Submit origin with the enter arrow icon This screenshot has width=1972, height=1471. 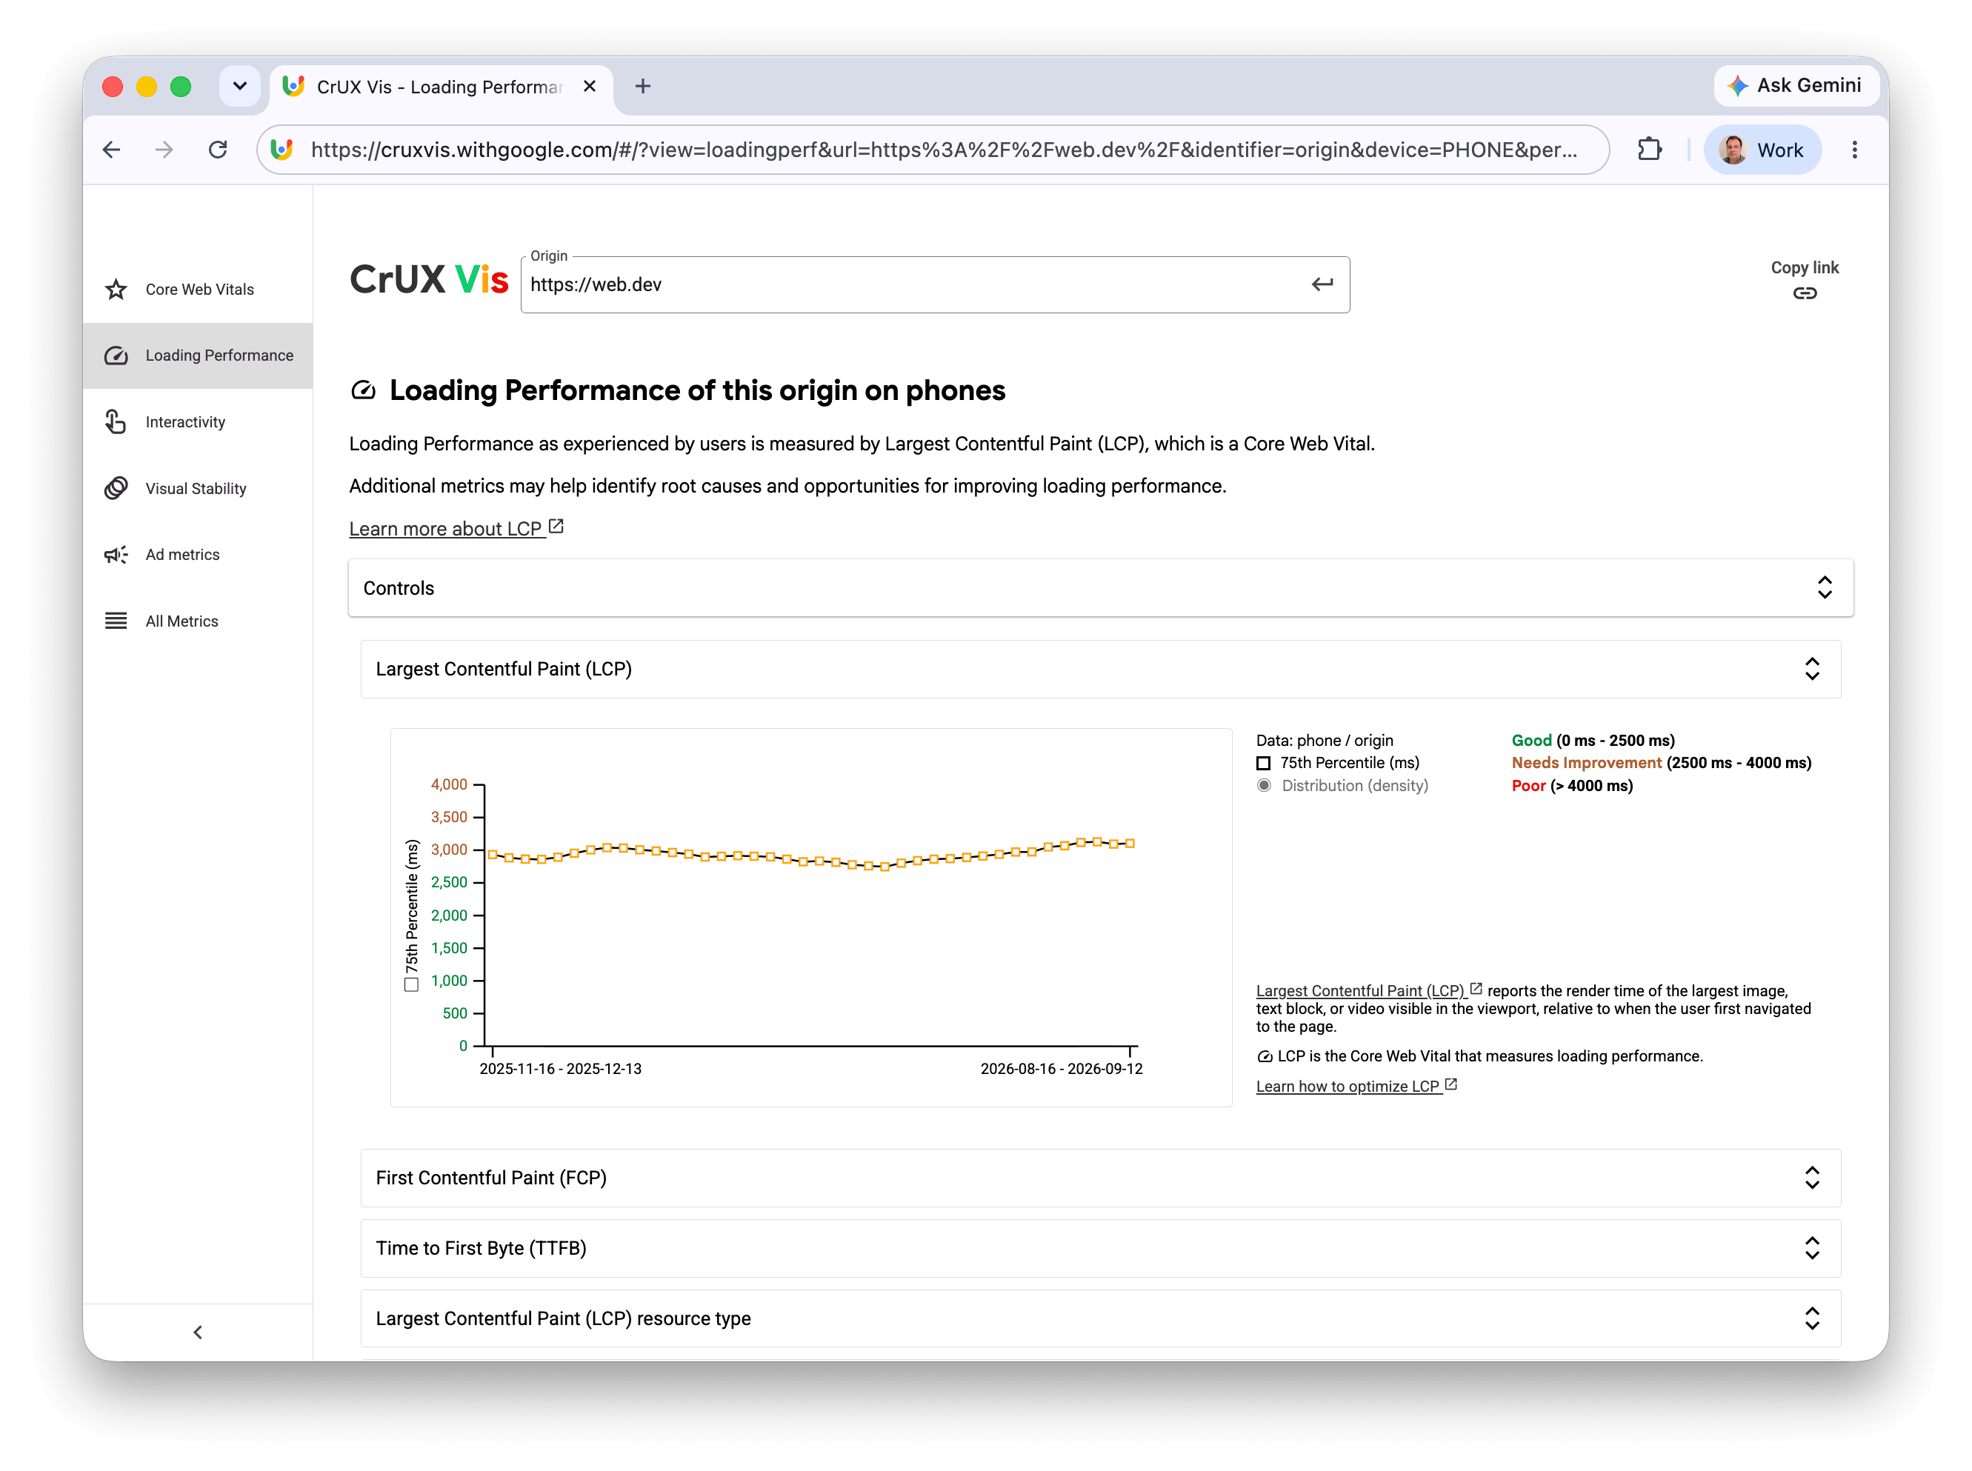1322,284
